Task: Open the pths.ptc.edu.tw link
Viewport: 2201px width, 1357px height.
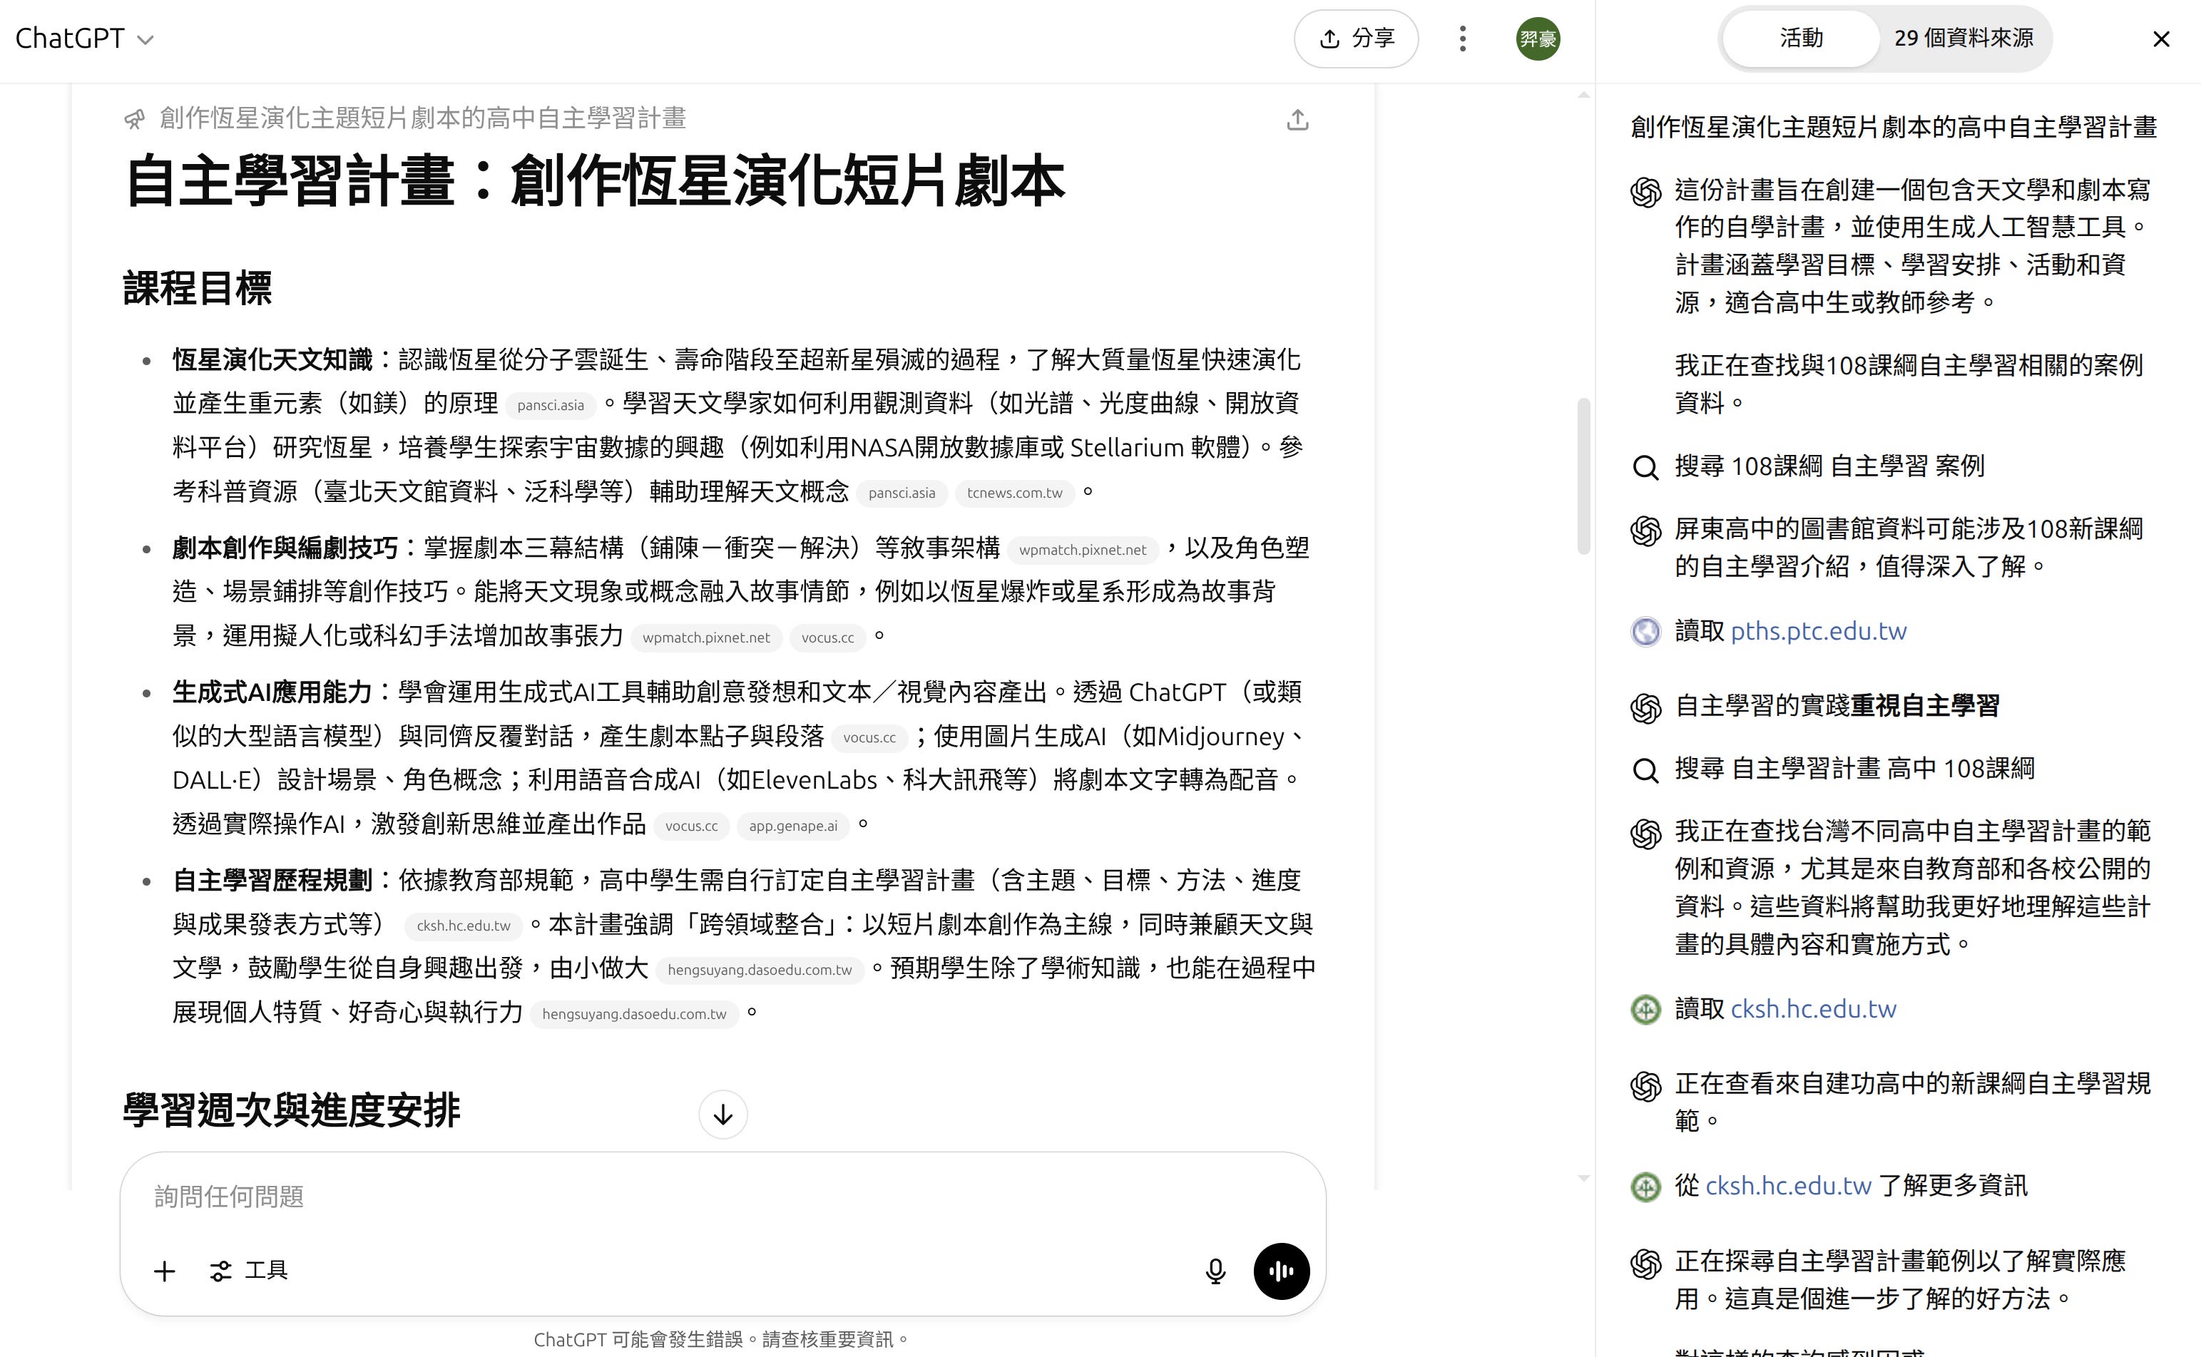Action: click(x=1818, y=631)
